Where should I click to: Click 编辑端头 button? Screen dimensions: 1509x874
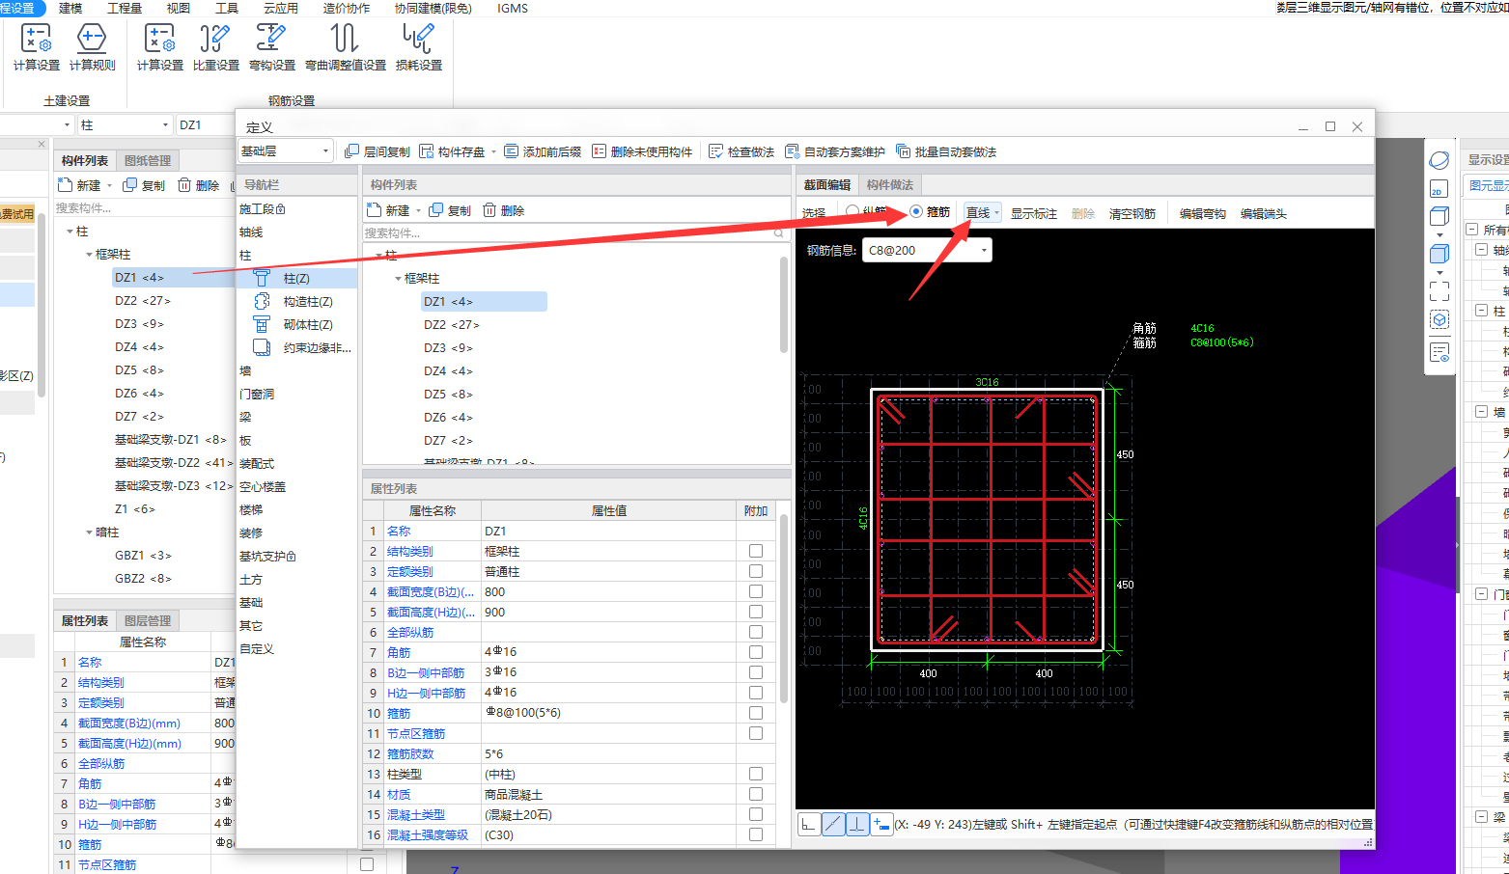pyautogui.click(x=1263, y=213)
